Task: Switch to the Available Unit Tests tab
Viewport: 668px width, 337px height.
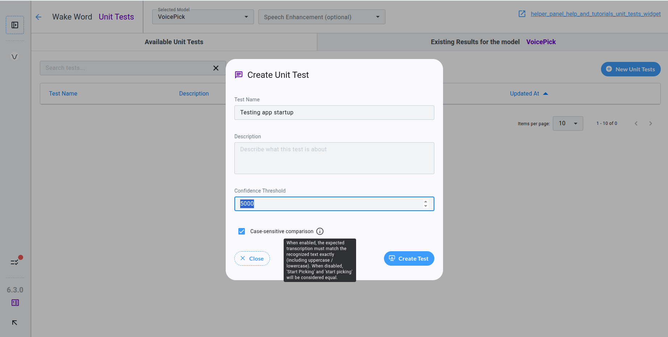Action: click(174, 42)
